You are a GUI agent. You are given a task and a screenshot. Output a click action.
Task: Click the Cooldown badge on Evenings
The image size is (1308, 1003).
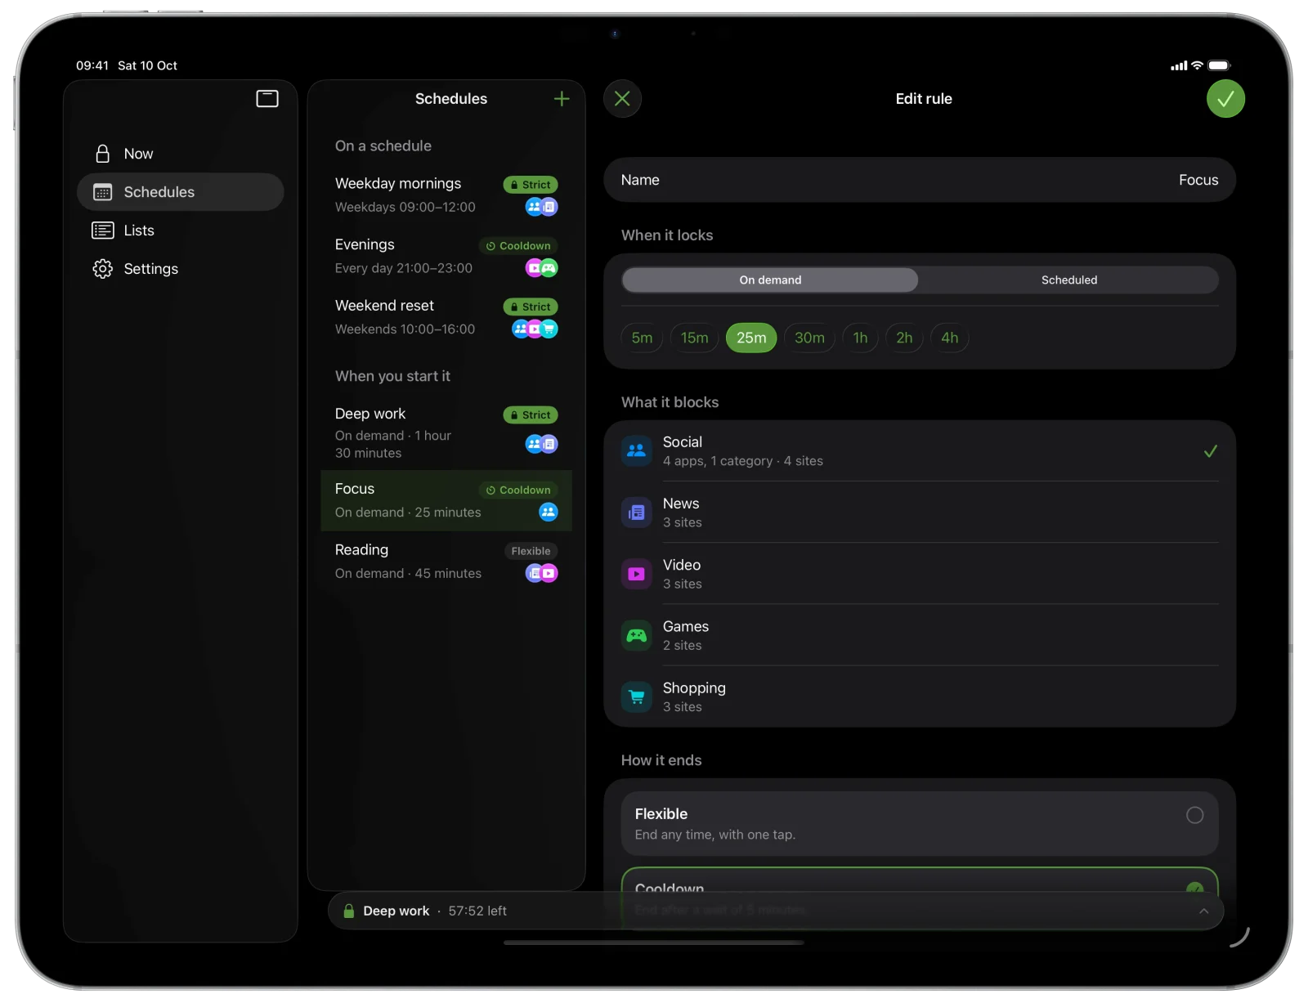pyautogui.click(x=518, y=246)
